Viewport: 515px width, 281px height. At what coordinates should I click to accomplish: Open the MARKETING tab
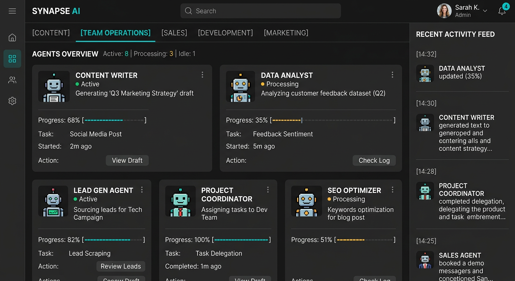(x=286, y=33)
